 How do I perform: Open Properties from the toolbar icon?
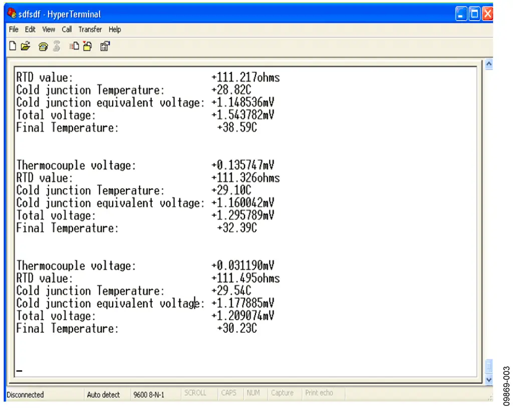pos(105,46)
